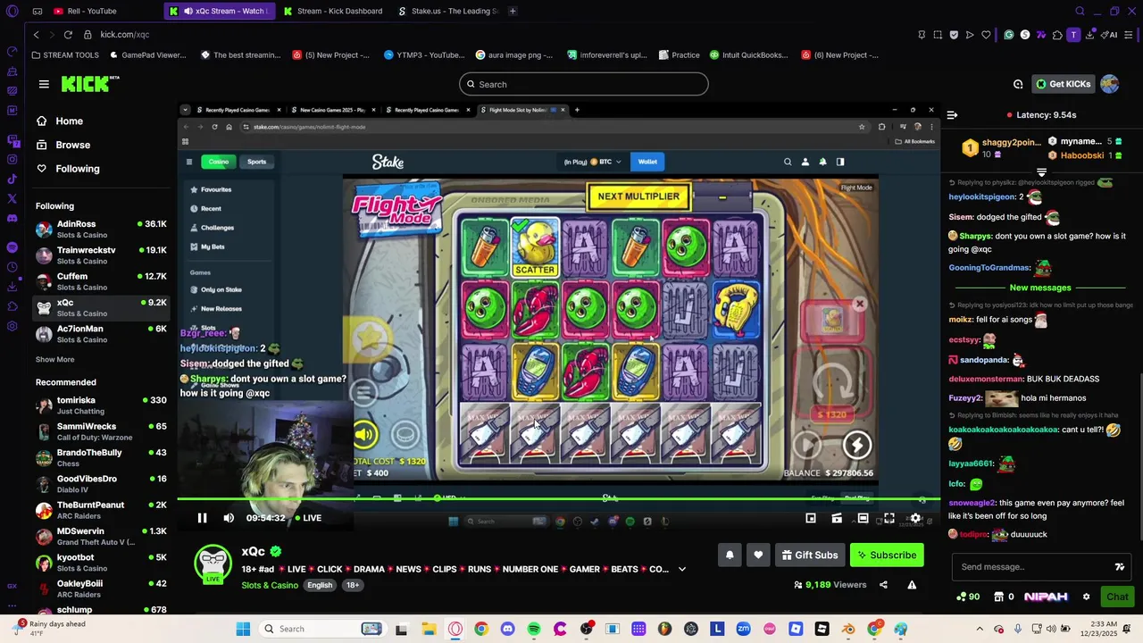
Task: Click the Chat send button
Action: (1117, 597)
